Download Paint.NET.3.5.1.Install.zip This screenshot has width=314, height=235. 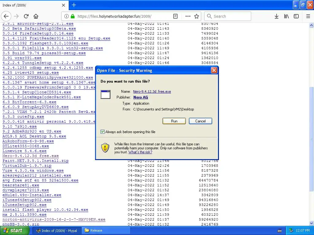pos(36,161)
